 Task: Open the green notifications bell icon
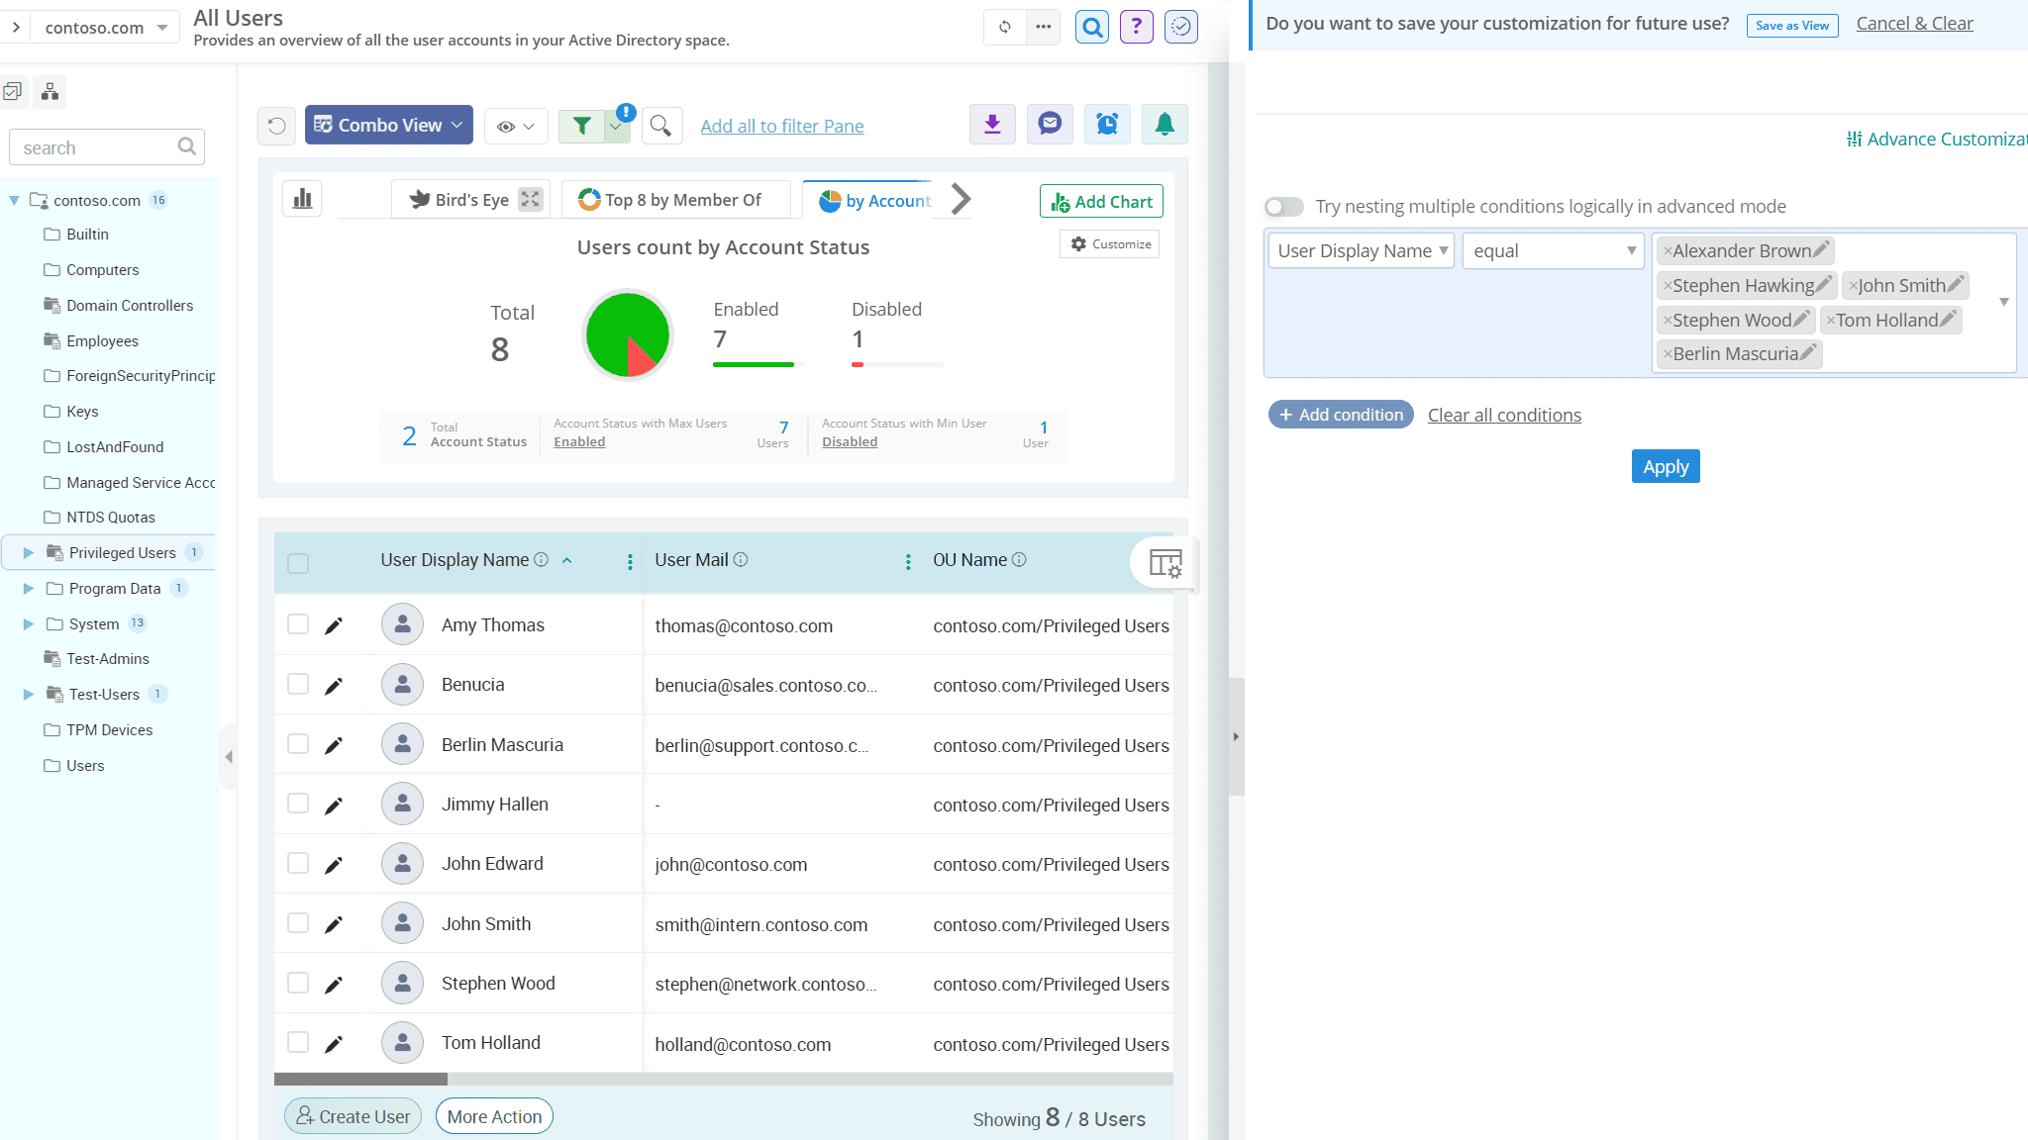click(1165, 125)
